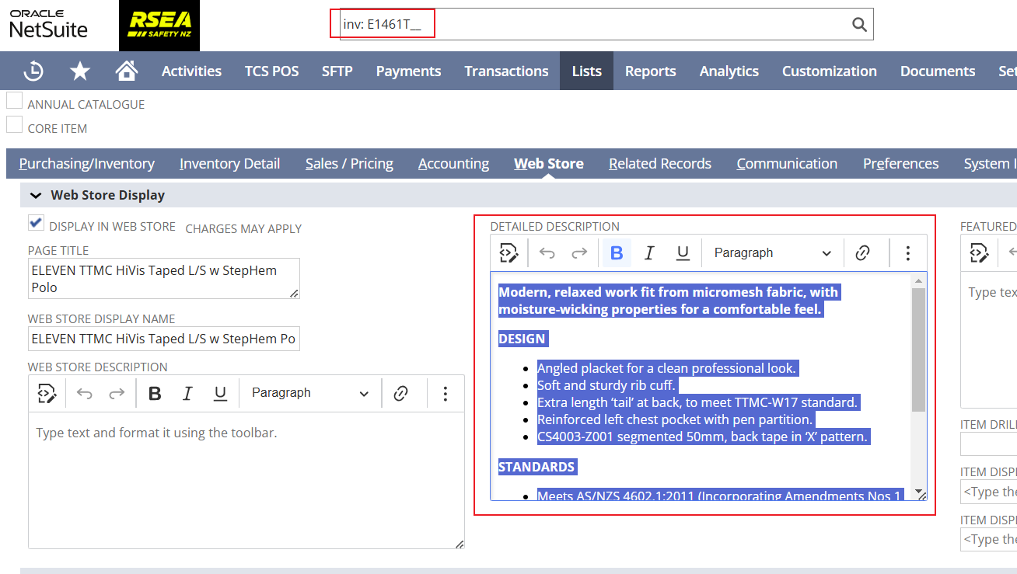Viewport: 1017px width, 574px height.
Task: Check the Annual Catalogue checkbox
Action: pyautogui.click(x=14, y=100)
